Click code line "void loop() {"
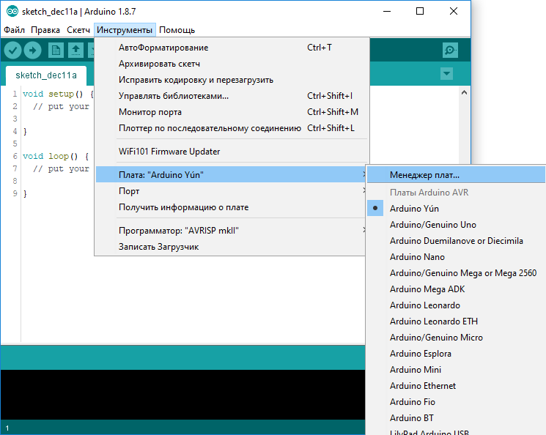 (56, 156)
